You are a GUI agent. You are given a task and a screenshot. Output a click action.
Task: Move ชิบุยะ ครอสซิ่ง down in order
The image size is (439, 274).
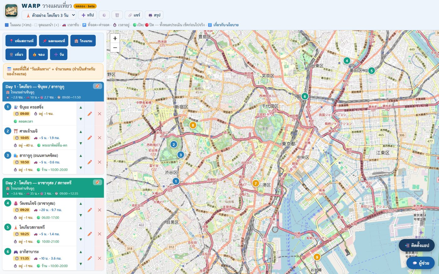[x=81, y=119]
